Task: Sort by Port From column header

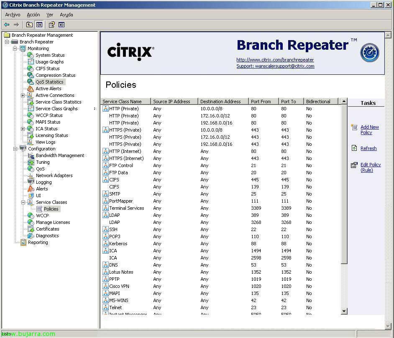Action: [x=264, y=102]
